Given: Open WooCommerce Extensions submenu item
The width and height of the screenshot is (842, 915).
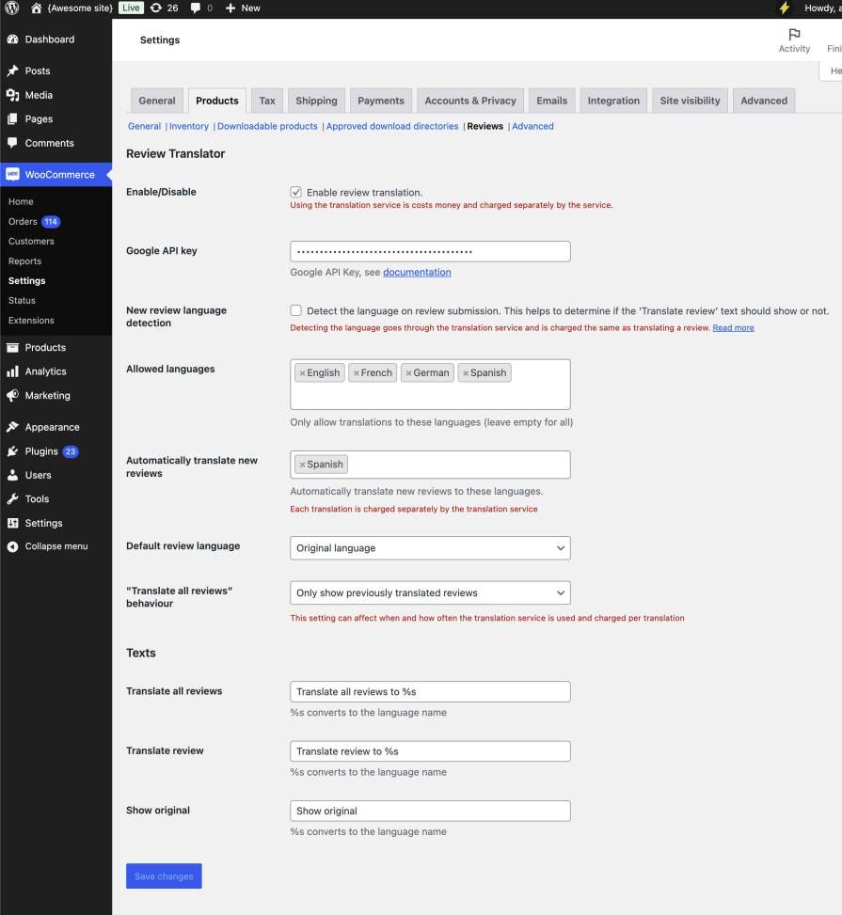Looking at the screenshot, I should pyautogui.click(x=31, y=321).
